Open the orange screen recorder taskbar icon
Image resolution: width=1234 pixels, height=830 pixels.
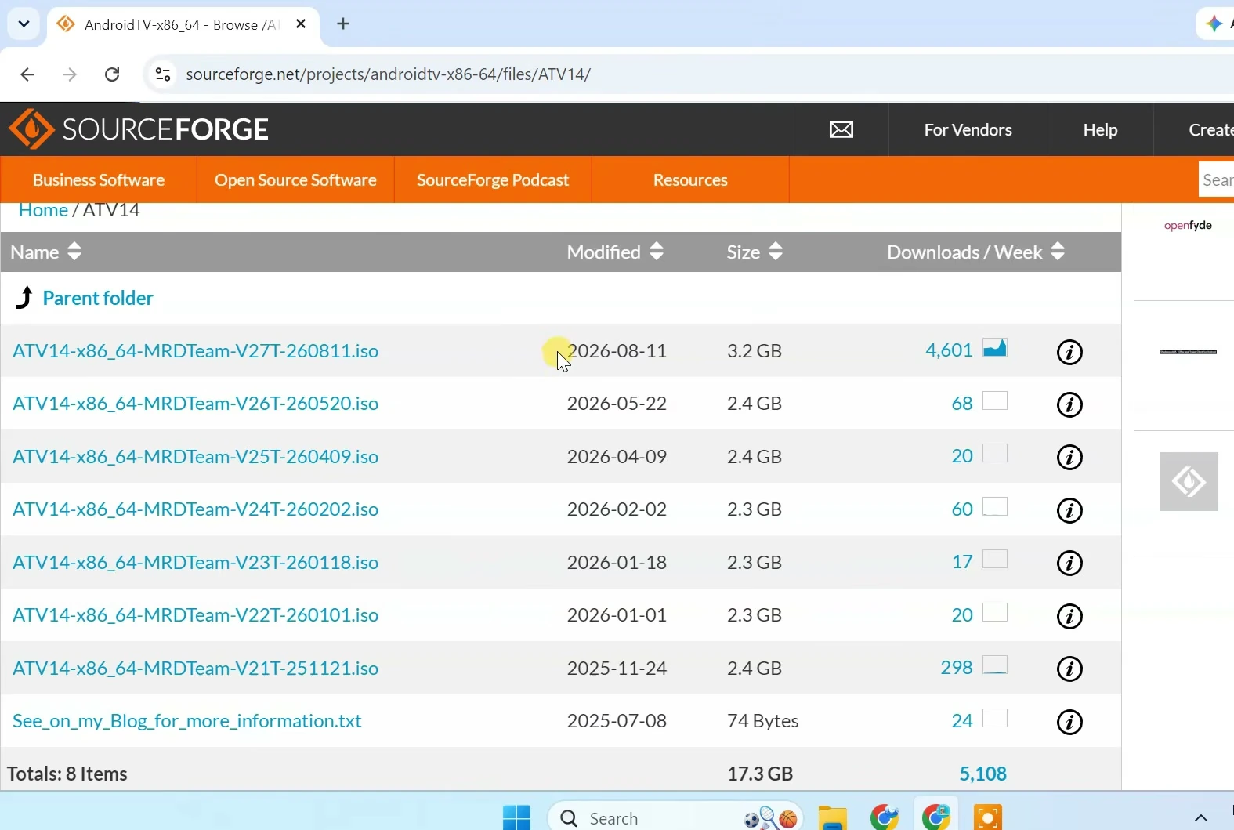[988, 817]
